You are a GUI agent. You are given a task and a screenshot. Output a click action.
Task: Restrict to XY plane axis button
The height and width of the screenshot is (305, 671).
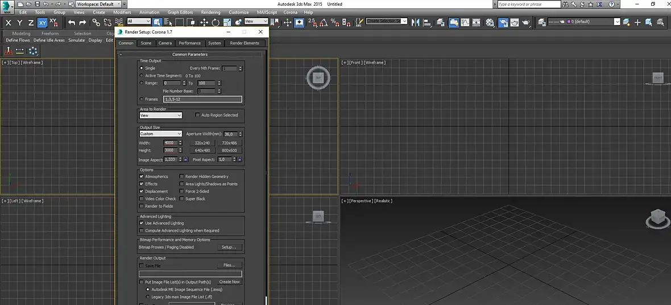pos(43,23)
